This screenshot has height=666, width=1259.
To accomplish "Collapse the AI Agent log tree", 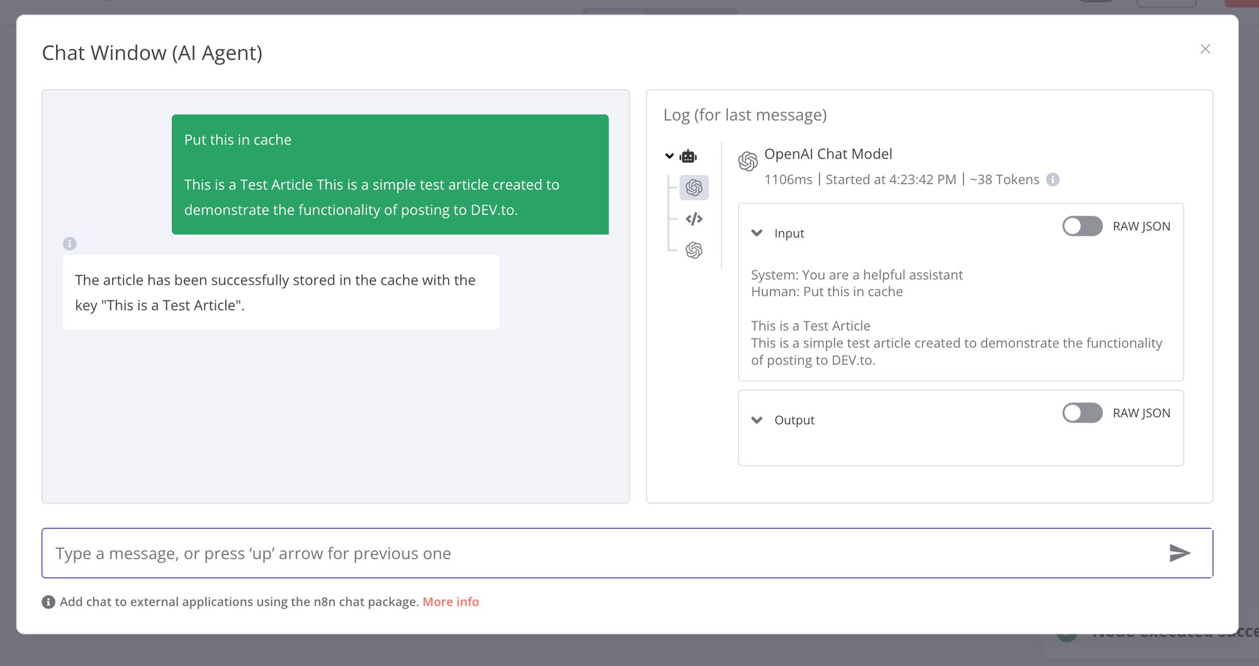I will click(669, 156).
